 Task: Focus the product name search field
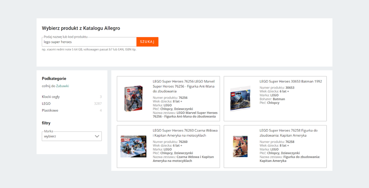(x=89, y=42)
